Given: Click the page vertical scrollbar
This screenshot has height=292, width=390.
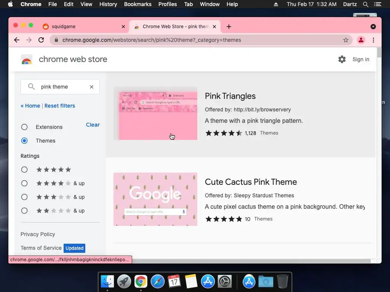Looking at the screenshot, I should pyautogui.click(x=379, y=52).
